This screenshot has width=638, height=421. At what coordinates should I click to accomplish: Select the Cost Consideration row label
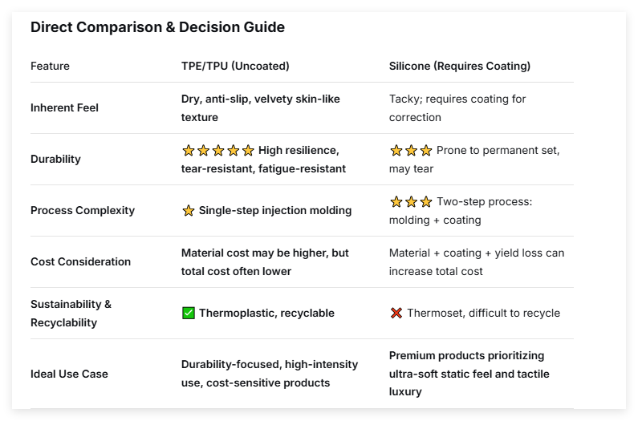coord(80,261)
